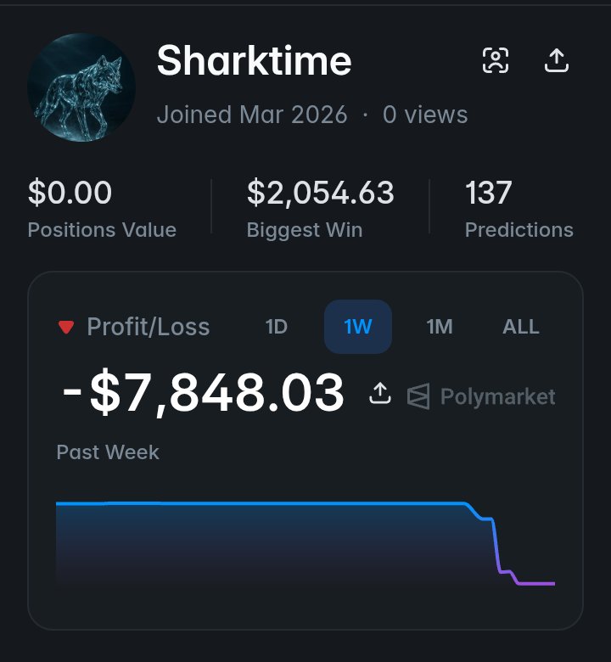Click the Joined Mar 2026 text

click(x=252, y=115)
